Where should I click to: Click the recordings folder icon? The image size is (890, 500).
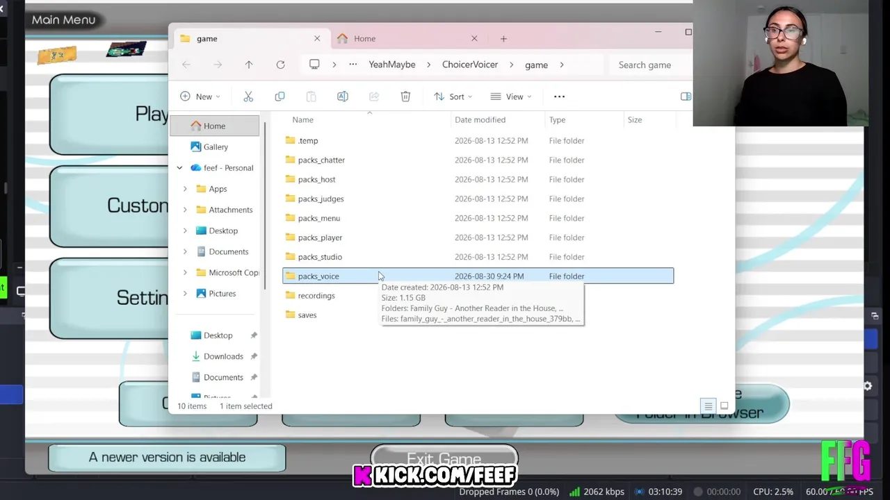(x=291, y=296)
